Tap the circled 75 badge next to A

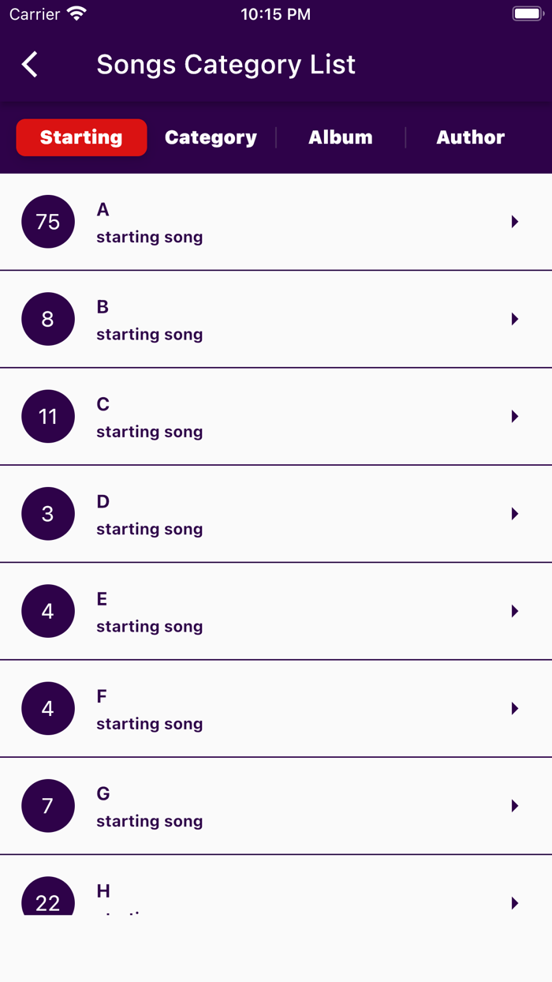click(47, 222)
